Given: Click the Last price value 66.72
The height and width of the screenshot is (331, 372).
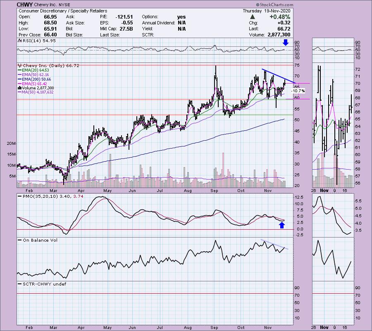Looking at the screenshot, I should tap(284, 29).
